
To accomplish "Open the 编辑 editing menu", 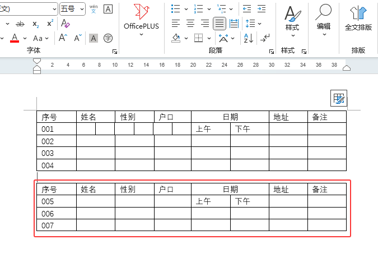I will [324, 20].
